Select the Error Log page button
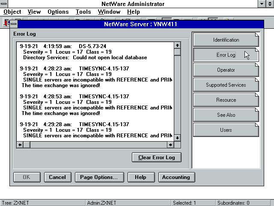 (226, 55)
